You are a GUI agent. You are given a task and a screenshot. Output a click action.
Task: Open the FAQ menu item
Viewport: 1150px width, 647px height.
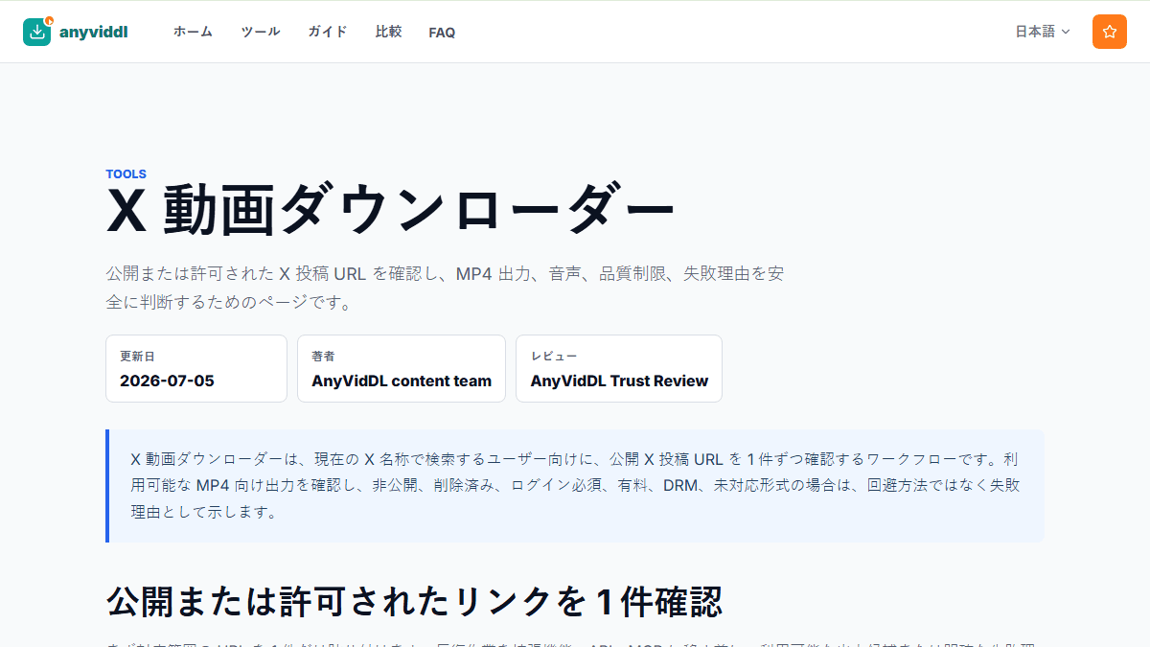click(x=442, y=33)
